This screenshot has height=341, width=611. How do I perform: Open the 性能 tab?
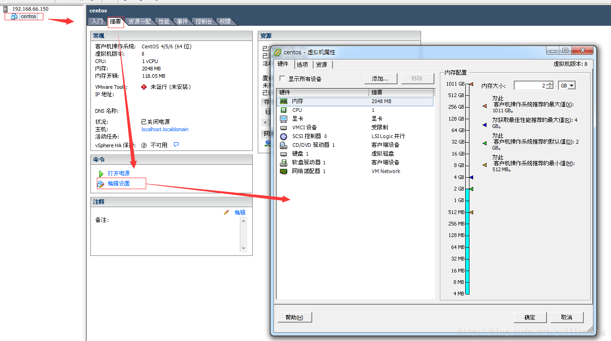[164, 22]
